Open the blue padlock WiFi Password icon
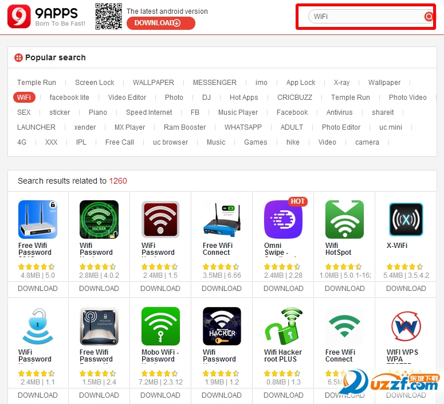The image size is (444, 404). [38, 326]
